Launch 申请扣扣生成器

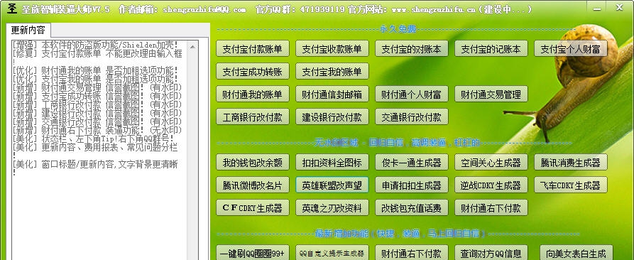coord(412,185)
